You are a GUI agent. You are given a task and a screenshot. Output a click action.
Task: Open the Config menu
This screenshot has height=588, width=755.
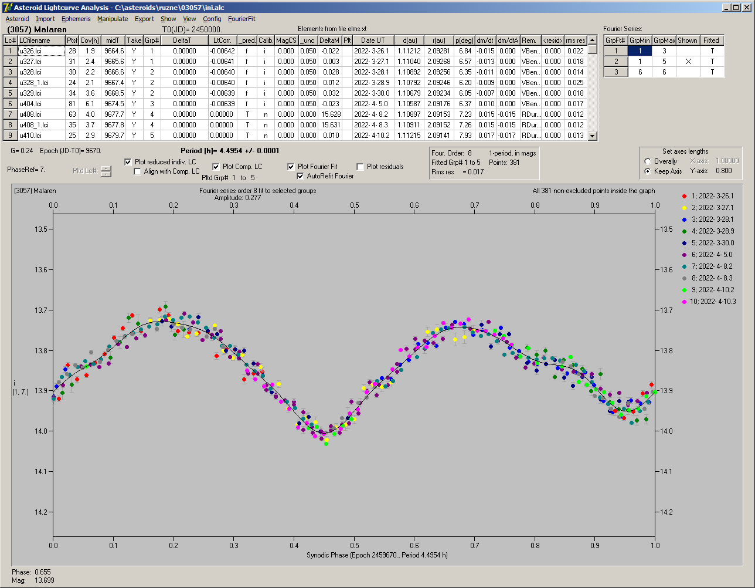(212, 19)
